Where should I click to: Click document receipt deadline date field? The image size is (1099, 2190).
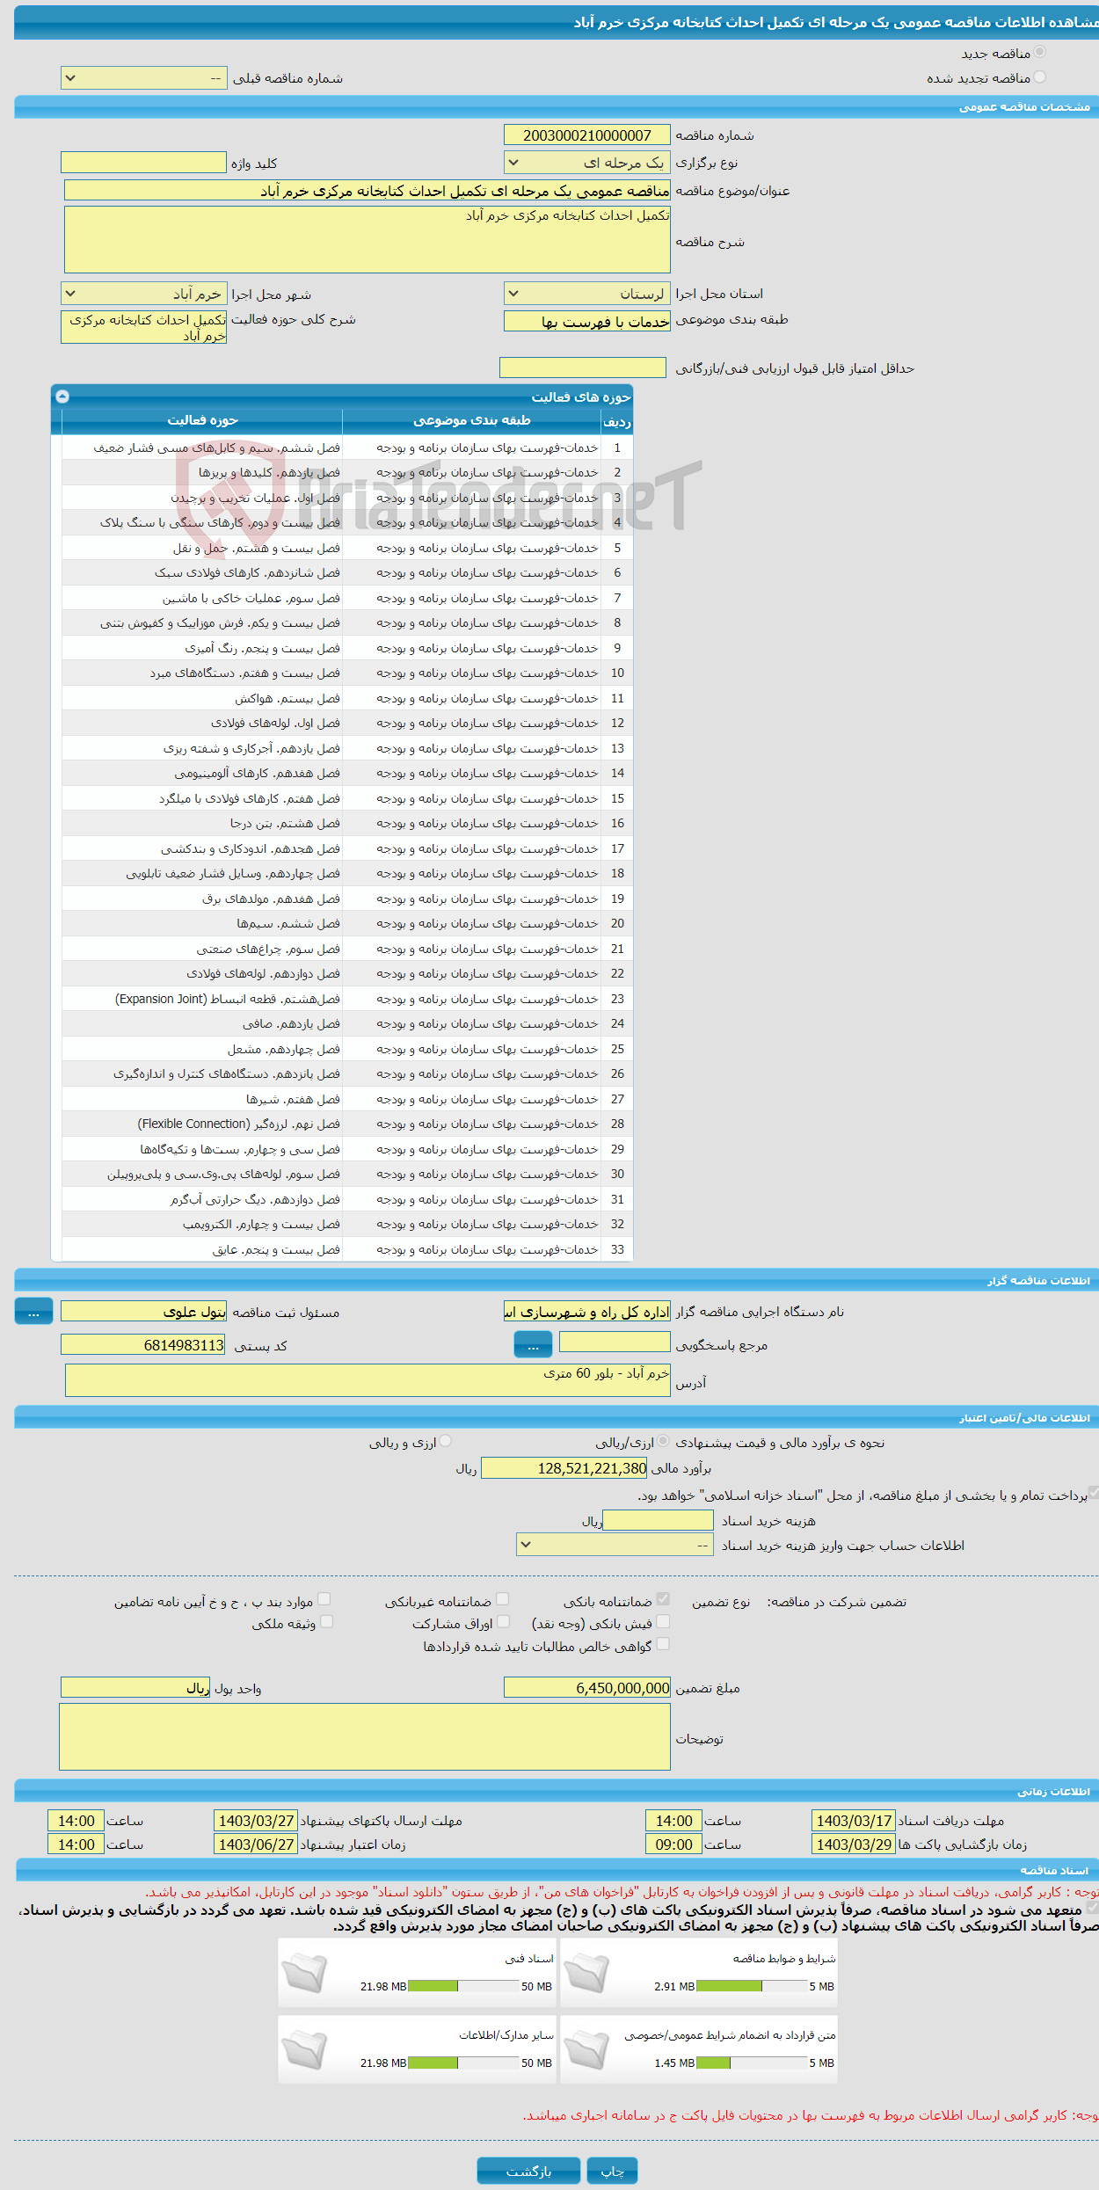coord(853,1820)
